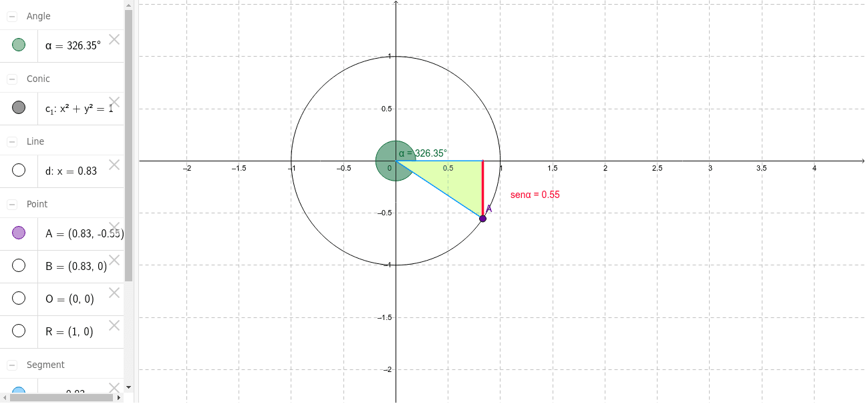Image resolution: width=866 pixels, height=404 pixels.
Task: Delete point O with its X icon
Action: [114, 292]
